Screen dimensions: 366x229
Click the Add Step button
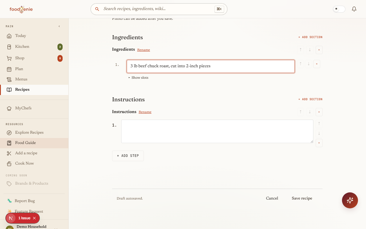[128, 156]
